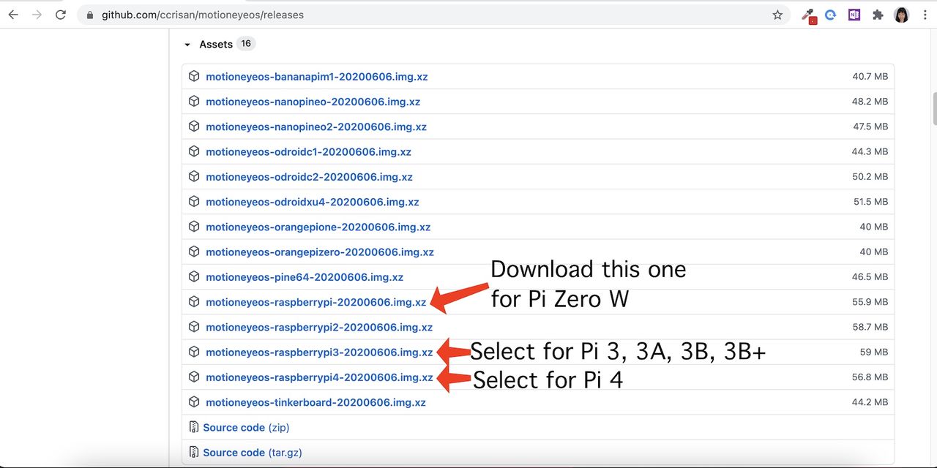Collapse the Assets section triangle
The image size is (937, 468).
pos(187,45)
